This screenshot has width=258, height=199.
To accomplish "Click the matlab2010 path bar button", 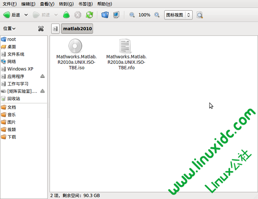I will [77, 28].
